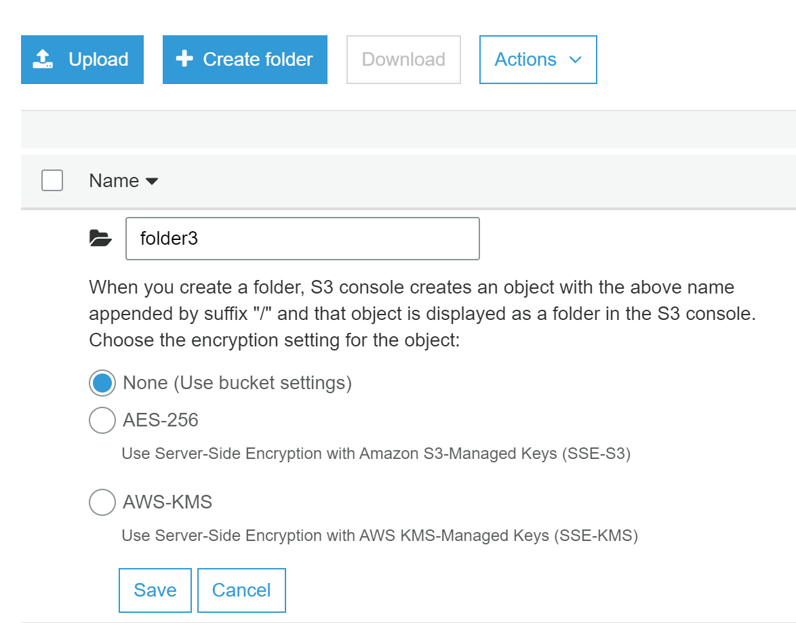Choose AES-256 server-side encryption

point(102,420)
